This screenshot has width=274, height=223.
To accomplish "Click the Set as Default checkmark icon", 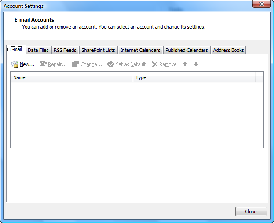I will pos(111,64).
